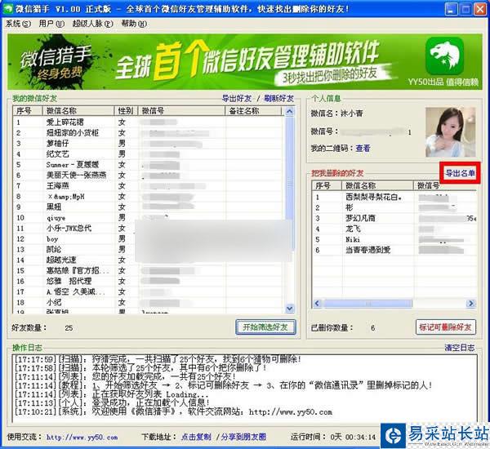Select friend row boy
Screen dimensions: 490x449
[149, 239]
